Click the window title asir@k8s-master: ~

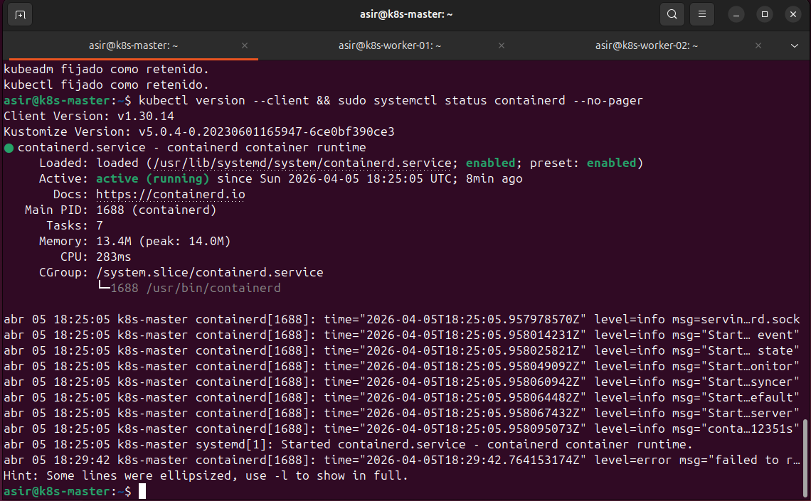coord(405,14)
